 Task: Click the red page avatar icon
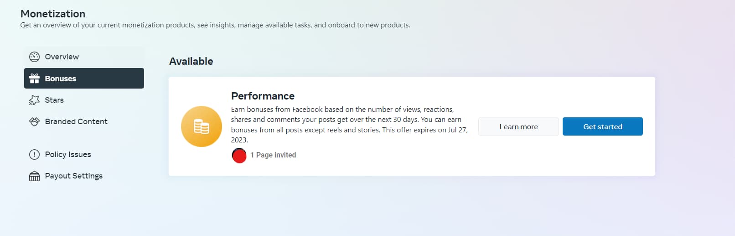pos(239,155)
